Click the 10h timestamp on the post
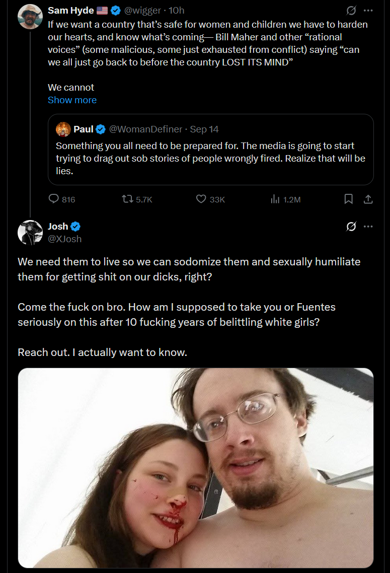 click(176, 11)
